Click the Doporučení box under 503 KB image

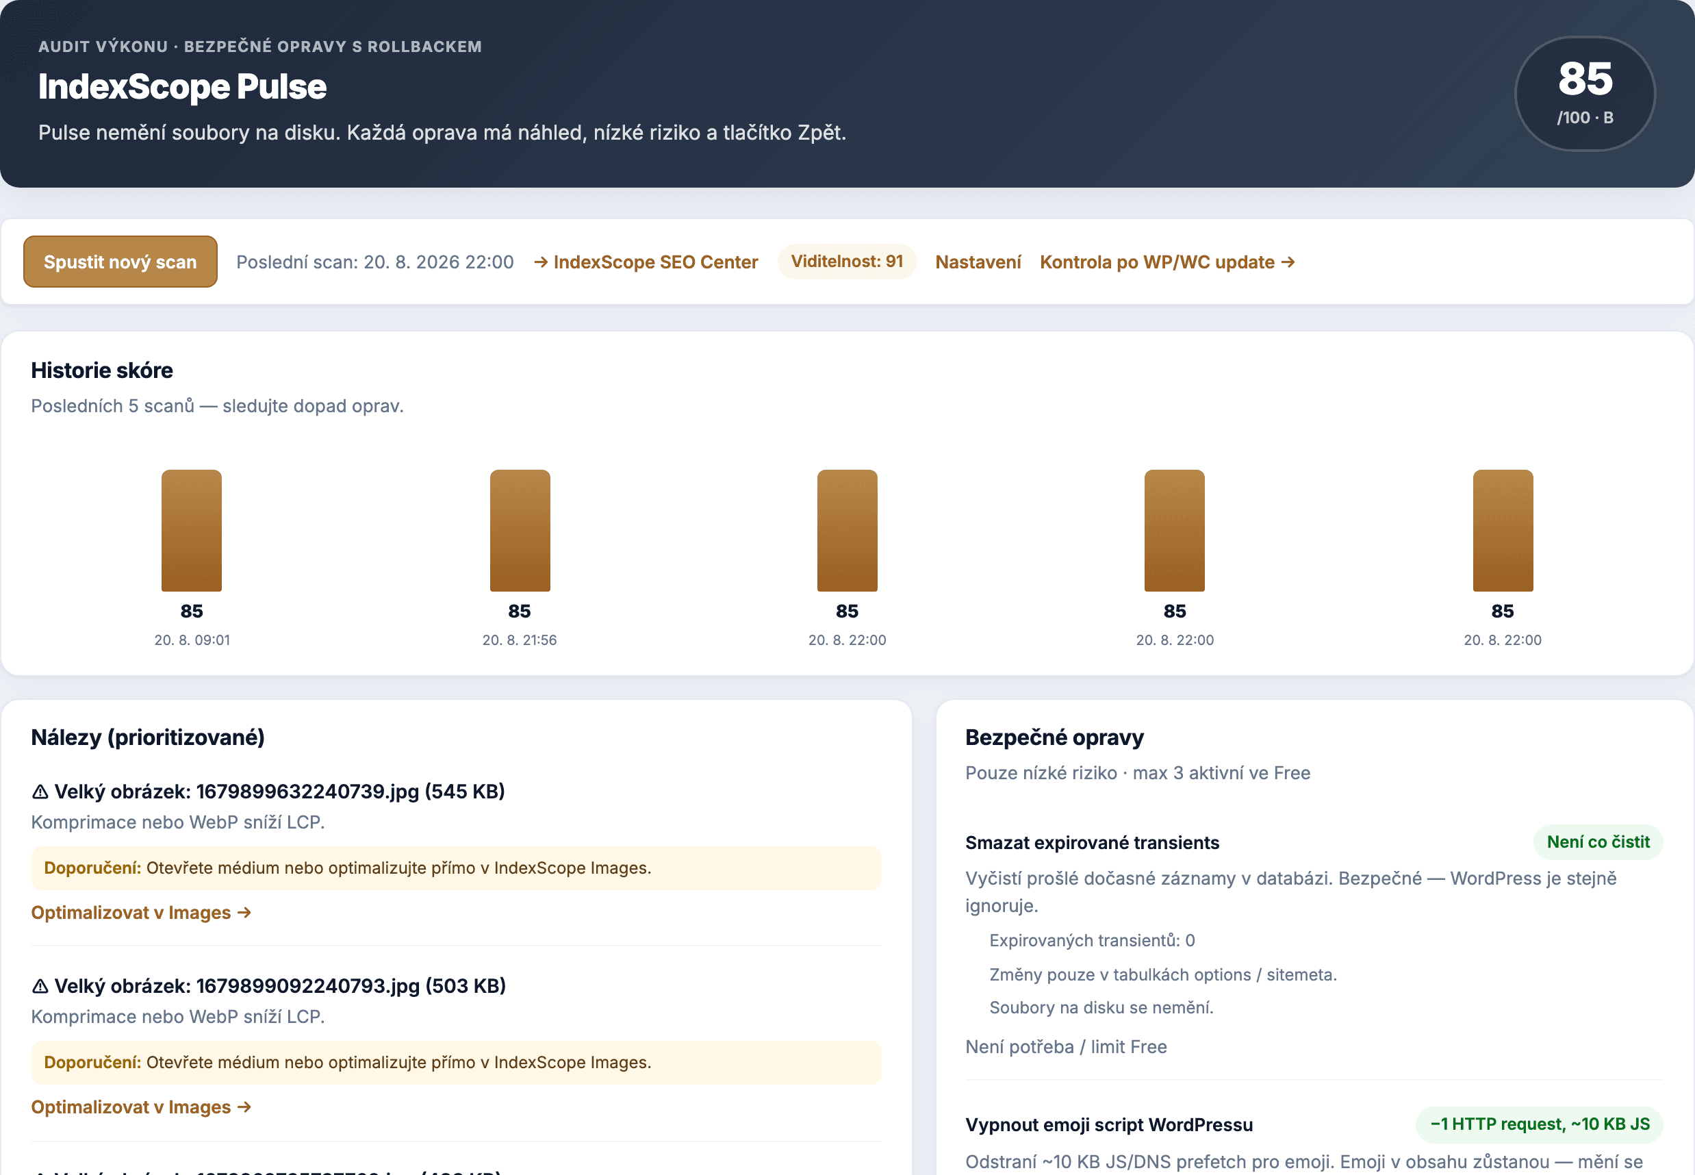coord(457,1062)
